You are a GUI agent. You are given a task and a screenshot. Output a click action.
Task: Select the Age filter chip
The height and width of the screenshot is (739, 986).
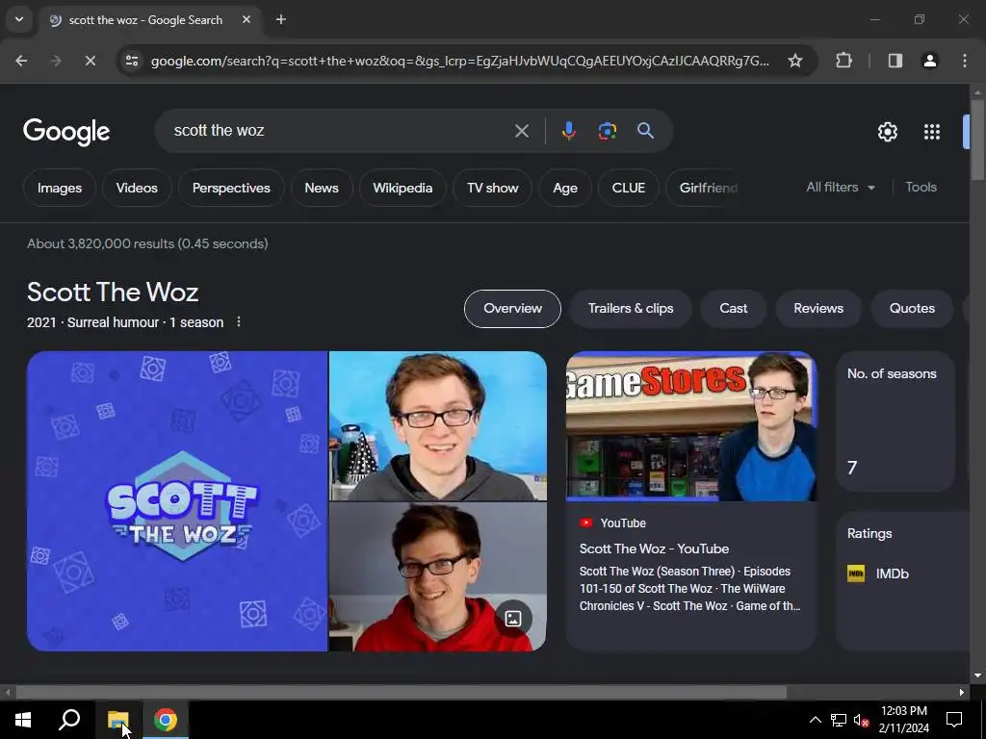pos(565,188)
